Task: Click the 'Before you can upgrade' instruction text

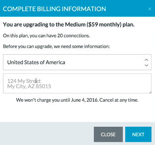Action: click(56, 46)
